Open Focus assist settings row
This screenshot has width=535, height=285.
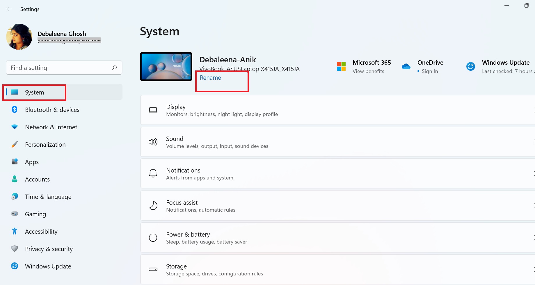(337, 206)
